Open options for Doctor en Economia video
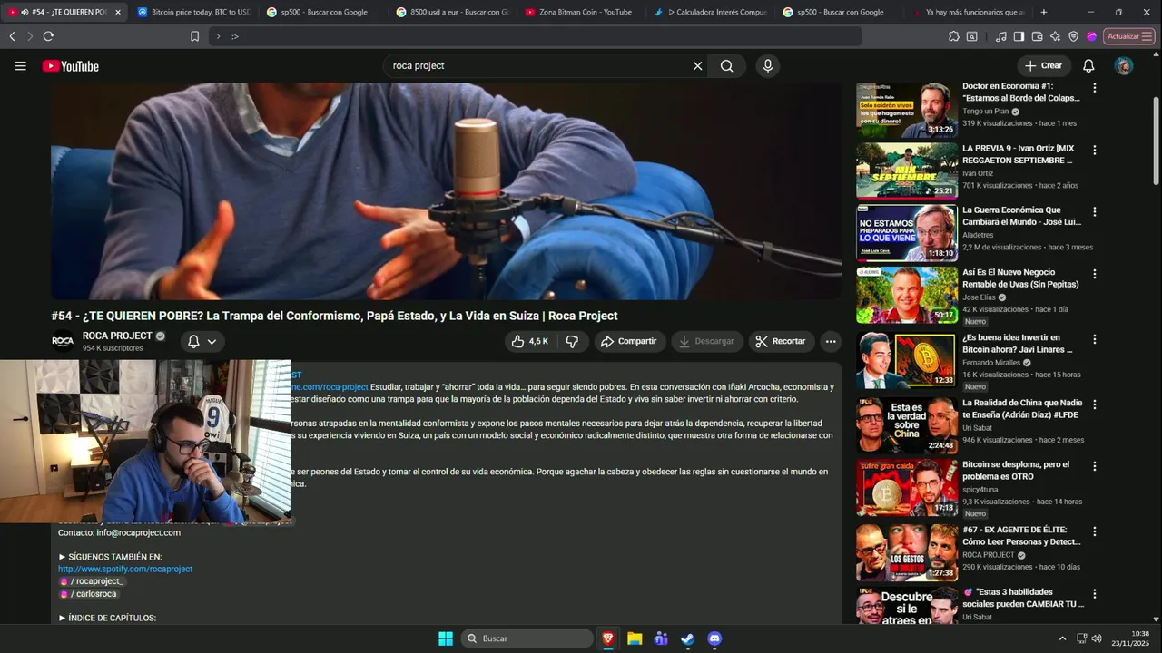 [1094, 88]
